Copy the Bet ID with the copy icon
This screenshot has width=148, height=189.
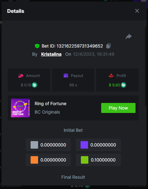(108, 46)
